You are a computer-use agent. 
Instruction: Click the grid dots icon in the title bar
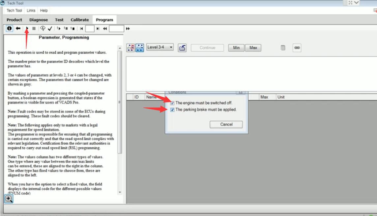click(x=345, y=3)
